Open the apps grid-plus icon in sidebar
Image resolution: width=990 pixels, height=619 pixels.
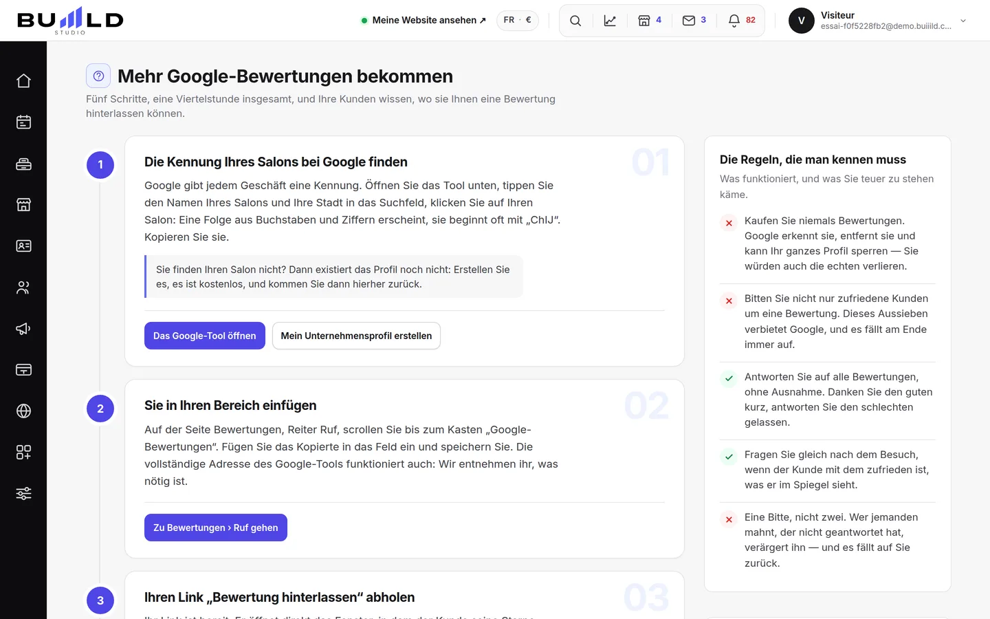[23, 453]
